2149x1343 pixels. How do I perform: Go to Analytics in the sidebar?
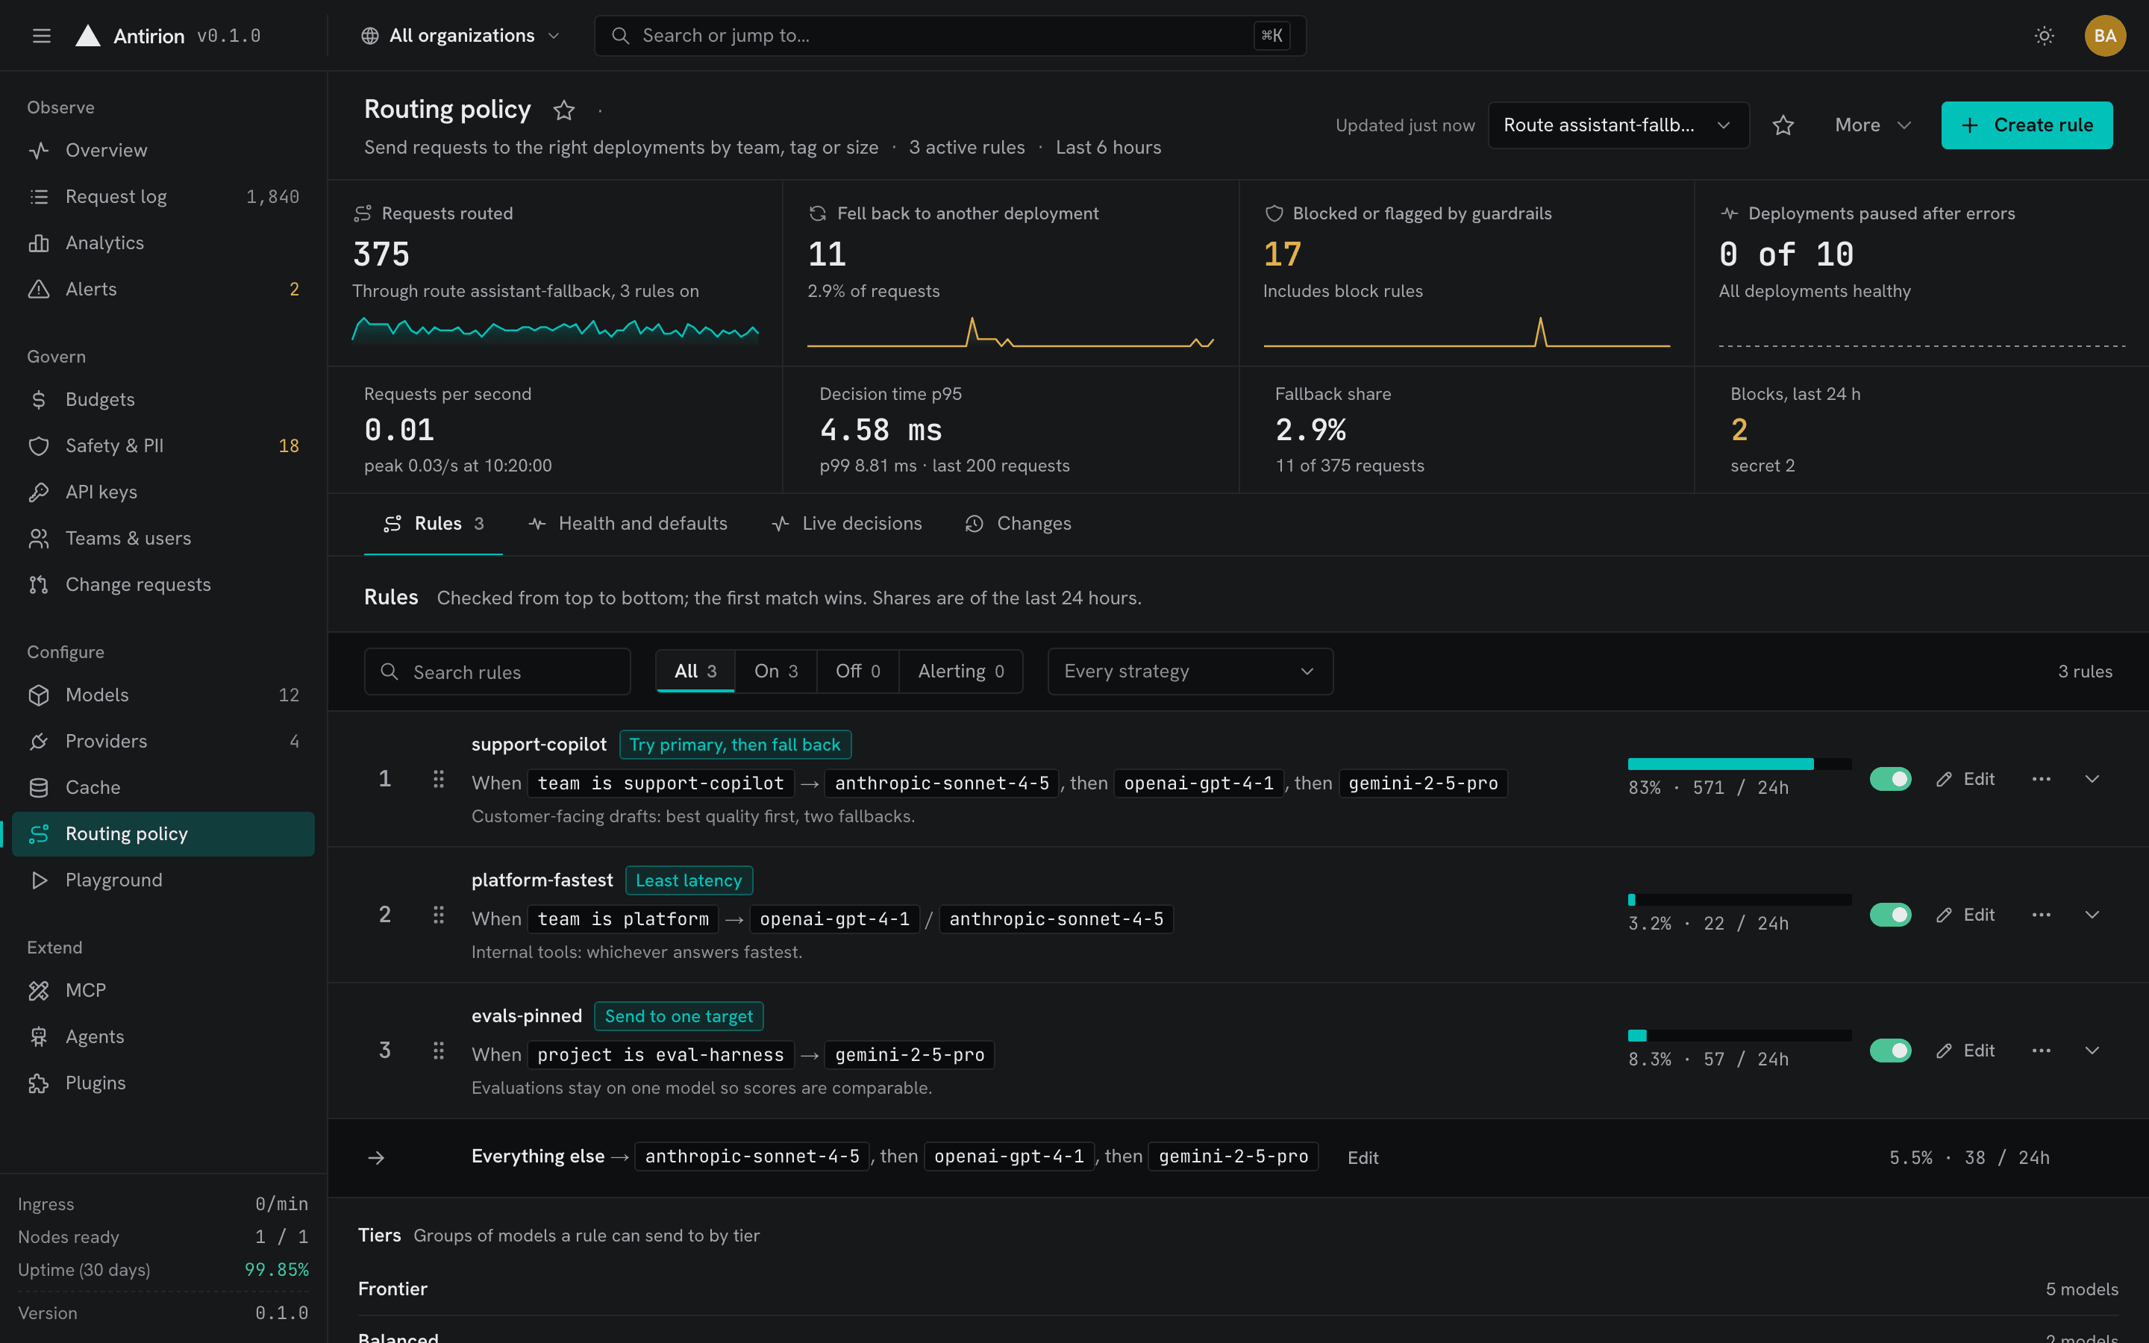(x=163, y=242)
